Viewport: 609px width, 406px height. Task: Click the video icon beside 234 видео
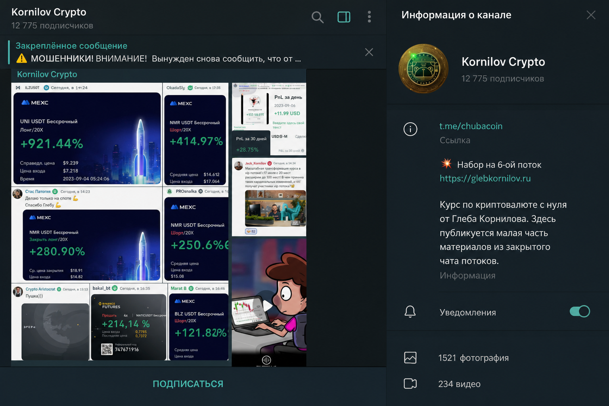click(410, 383)
